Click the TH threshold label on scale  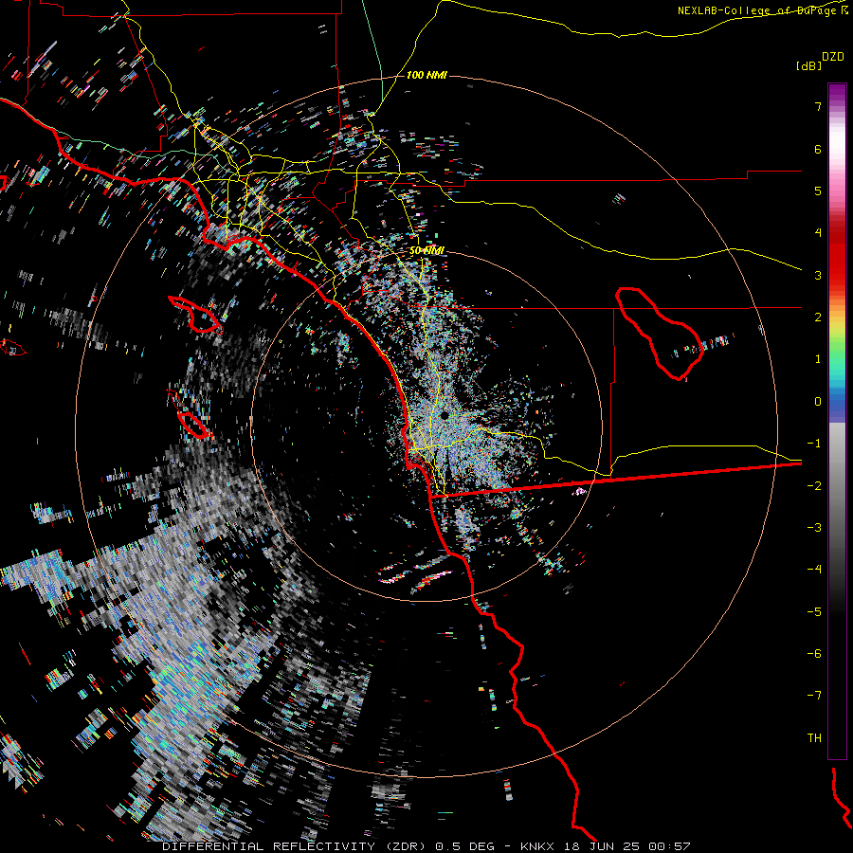(814, 738)
